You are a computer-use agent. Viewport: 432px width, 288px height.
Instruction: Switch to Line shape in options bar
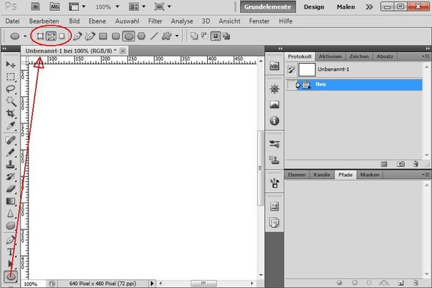click(x=154, y=36)
